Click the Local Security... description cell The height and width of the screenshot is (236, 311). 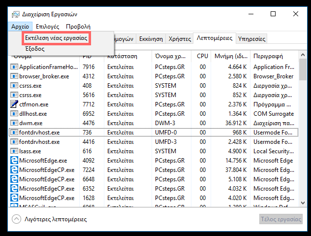[274, 151]
